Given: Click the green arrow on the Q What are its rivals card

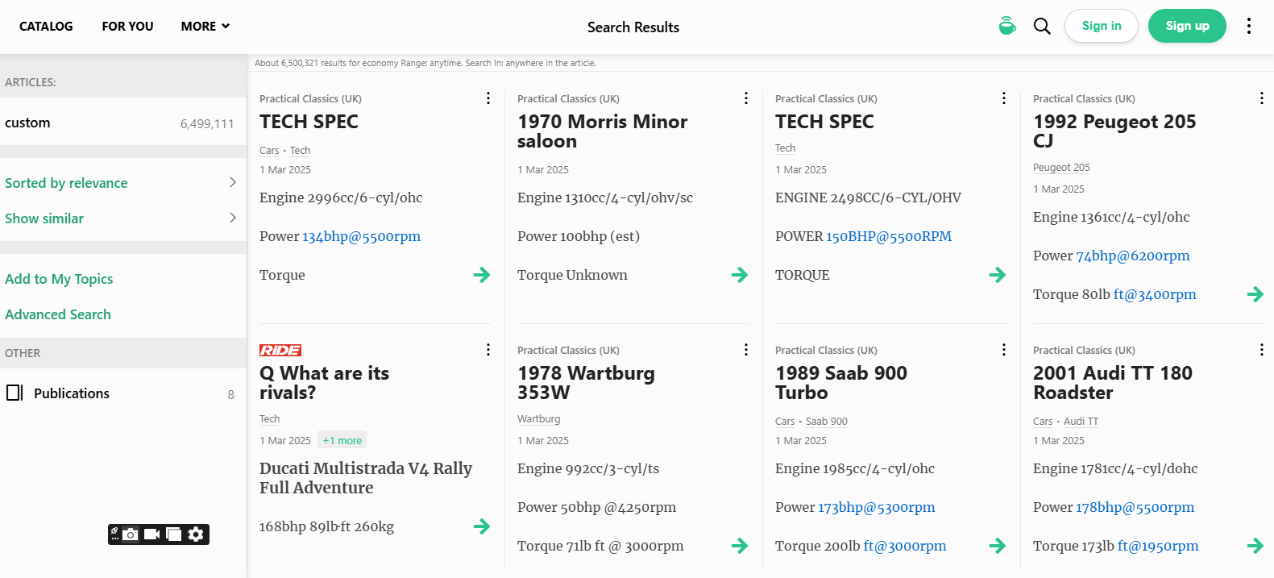Looking at the screenshot, I should pyautogui.click(x=482, y=526).
